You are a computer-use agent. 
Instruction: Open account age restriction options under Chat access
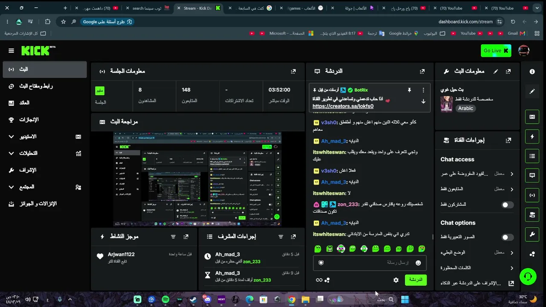[477, 174]
